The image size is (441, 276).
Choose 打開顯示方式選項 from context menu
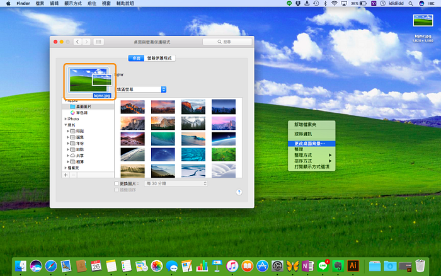point(311,166)
